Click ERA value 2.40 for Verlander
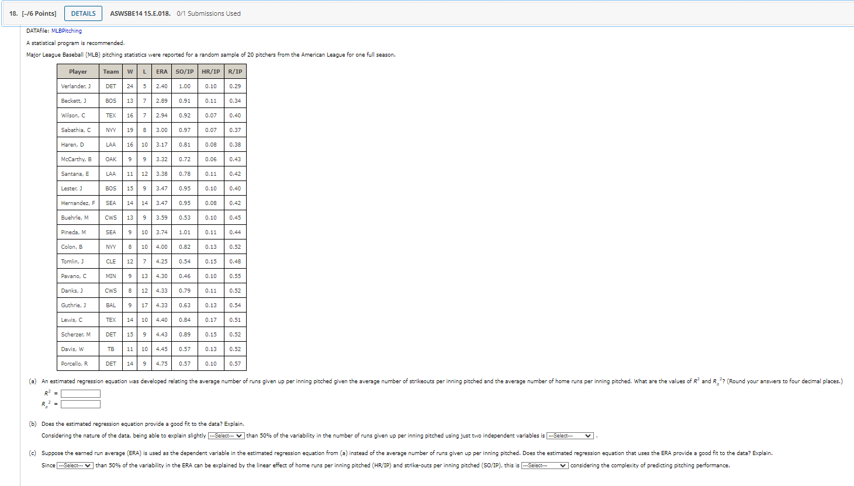 tap(162, 86)
